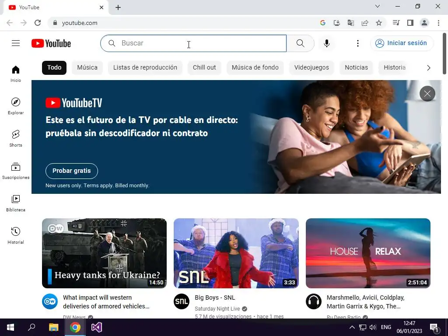Click Iniciar sesión button
The width and height of the screenshot is (448, 336).
(402, 43)
